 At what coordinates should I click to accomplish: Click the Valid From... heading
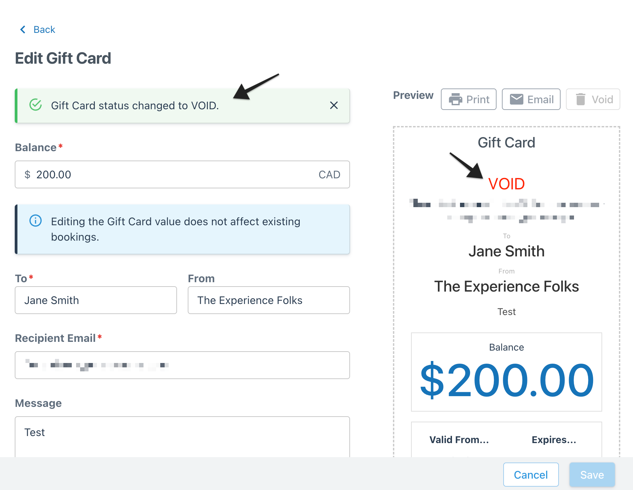click(459, 439)
